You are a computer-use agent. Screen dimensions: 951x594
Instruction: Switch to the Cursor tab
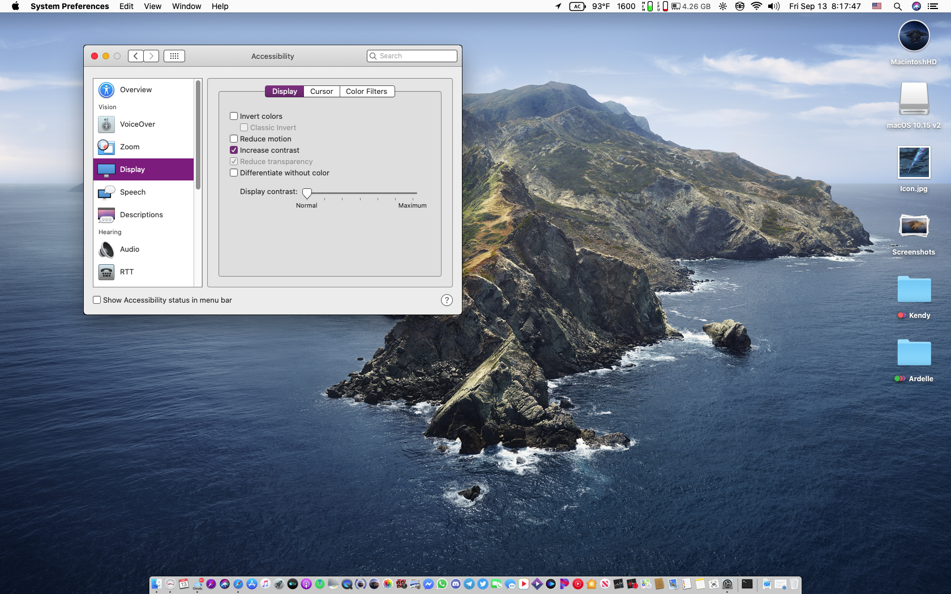322,92
